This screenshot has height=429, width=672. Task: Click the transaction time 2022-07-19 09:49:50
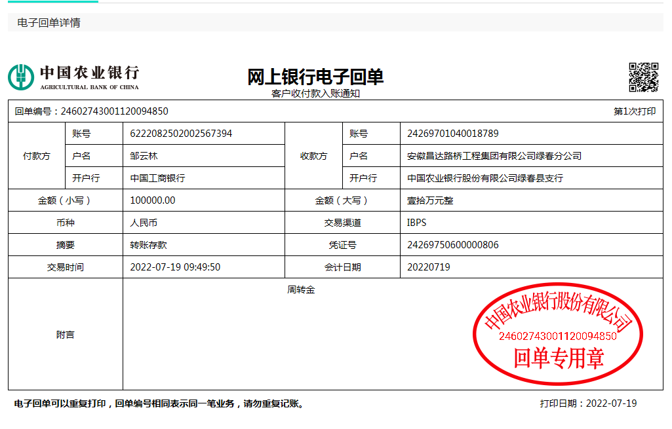175,267
